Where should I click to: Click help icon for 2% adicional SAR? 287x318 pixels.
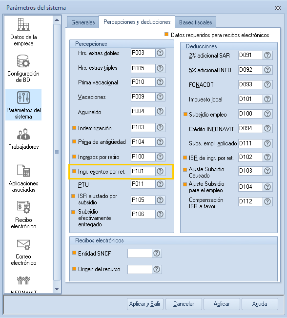click(267, 55)
